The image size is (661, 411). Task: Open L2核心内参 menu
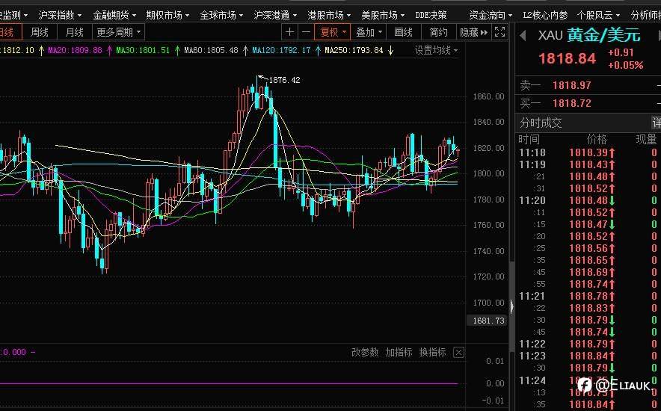pos(545,15)
